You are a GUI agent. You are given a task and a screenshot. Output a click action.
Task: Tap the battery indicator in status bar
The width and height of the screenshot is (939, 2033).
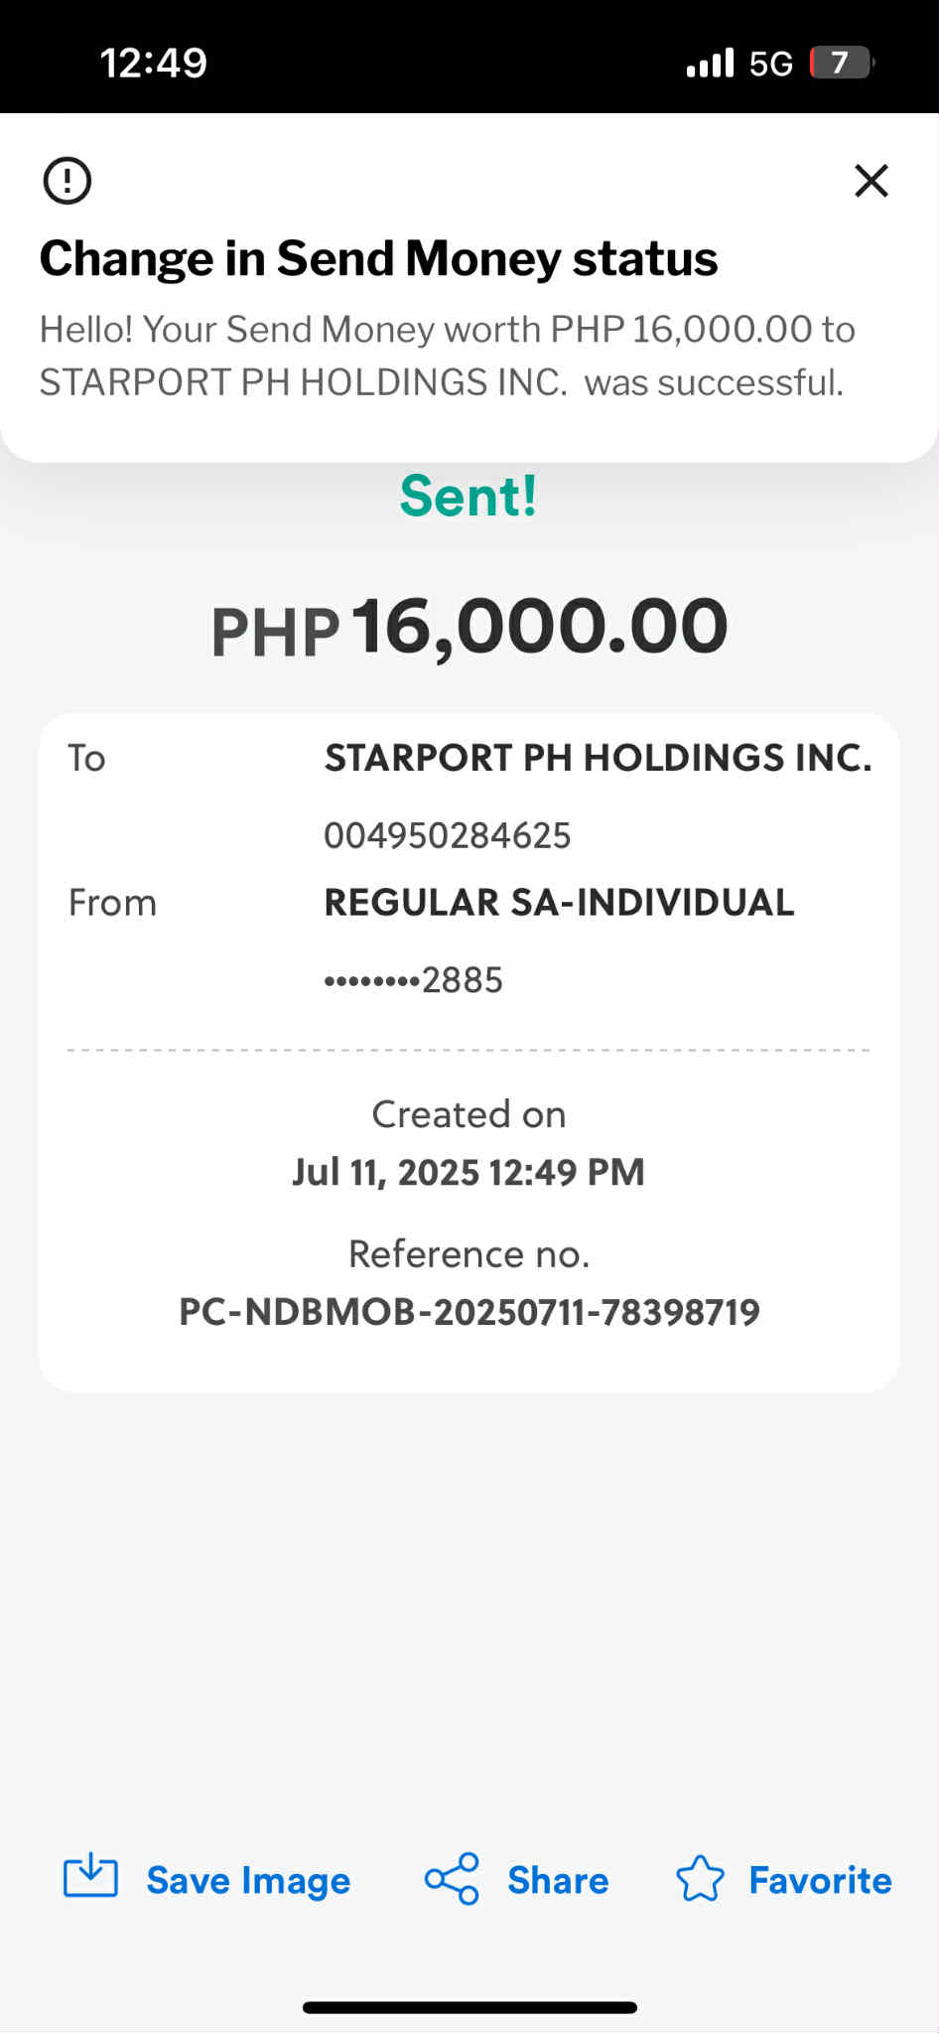tap(841, 63)
